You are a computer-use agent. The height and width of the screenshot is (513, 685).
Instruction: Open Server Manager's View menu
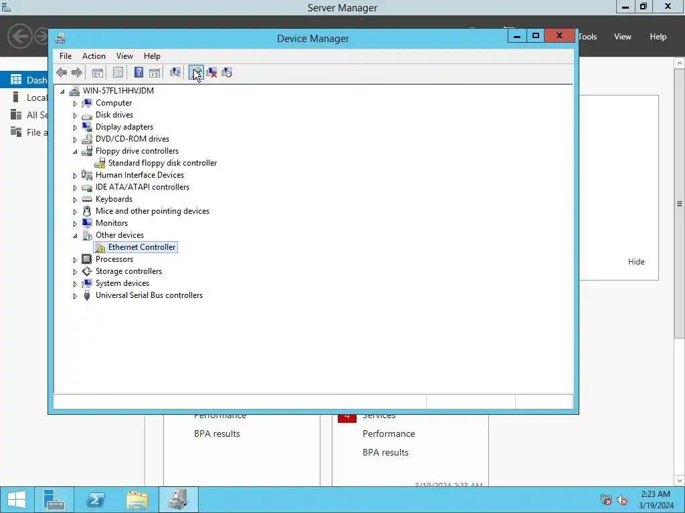623,37
